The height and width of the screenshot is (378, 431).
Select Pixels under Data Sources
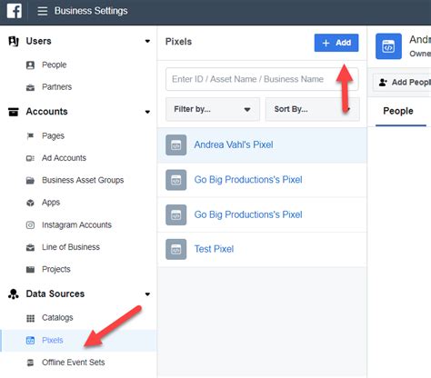pyautogui.click(x=53, y=341)
